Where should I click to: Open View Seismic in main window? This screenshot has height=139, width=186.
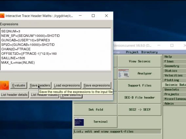point(139,61)
